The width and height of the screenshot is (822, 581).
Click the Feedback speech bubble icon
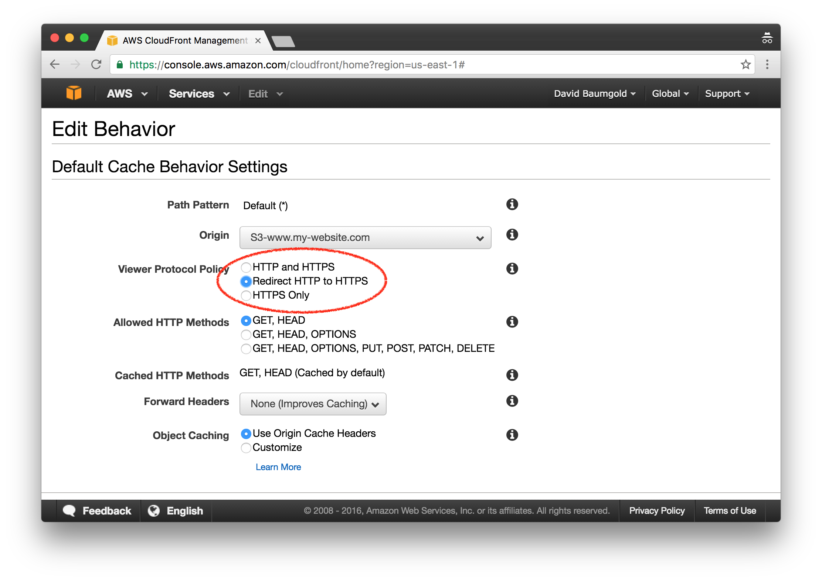(69, 511)
